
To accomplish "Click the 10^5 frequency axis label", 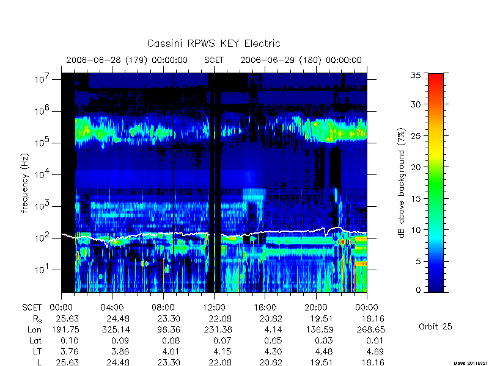I will tap(42, 142).
